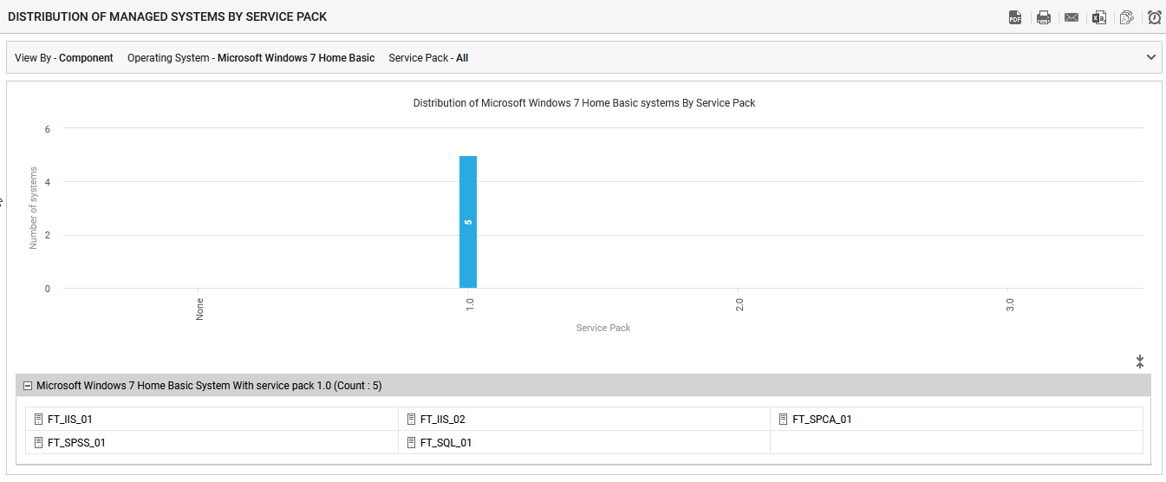Click the 2.0 service pack axis label
The height and width of the screenshot is (482, 1166).
(739, 305)
